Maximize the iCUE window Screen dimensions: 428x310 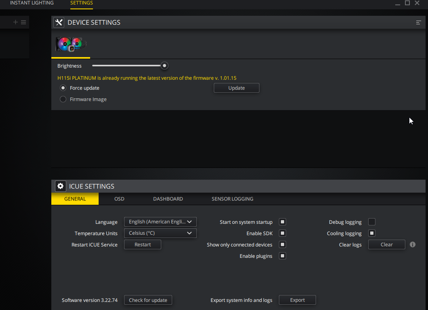[x=407, y=3]
